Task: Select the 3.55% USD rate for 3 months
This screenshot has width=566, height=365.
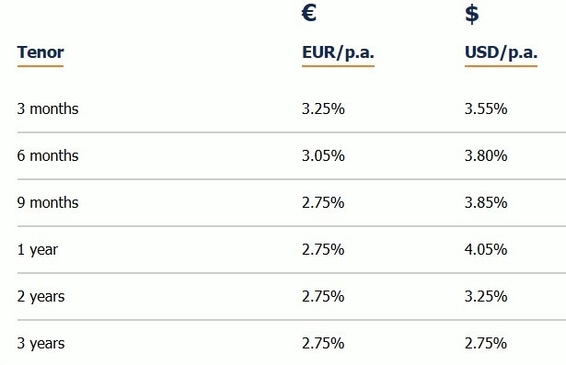Action: pyautogui.click(x=486, y=108)
